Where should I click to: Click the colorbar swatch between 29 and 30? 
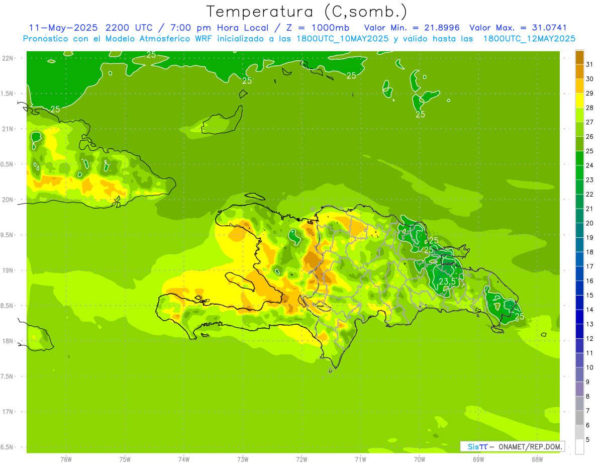579,86
